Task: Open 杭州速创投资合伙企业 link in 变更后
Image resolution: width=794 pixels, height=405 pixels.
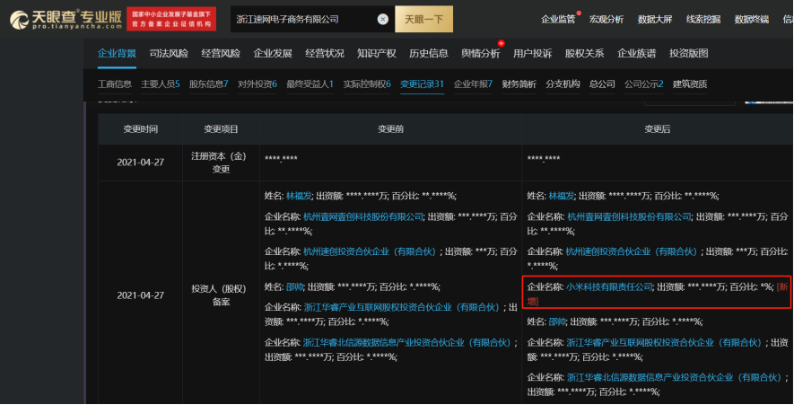Action: pyautogui.click(x=632, y=252)
